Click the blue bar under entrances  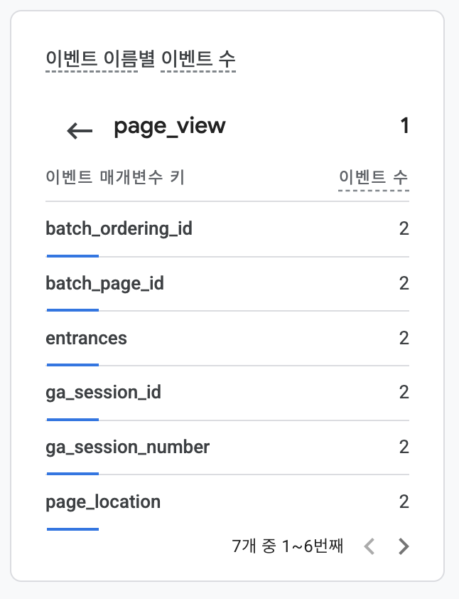tap(72, 365)
